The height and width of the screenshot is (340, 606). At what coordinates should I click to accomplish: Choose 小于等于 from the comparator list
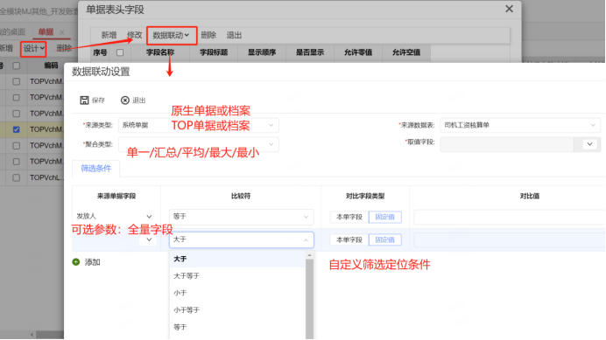[187, 310]
